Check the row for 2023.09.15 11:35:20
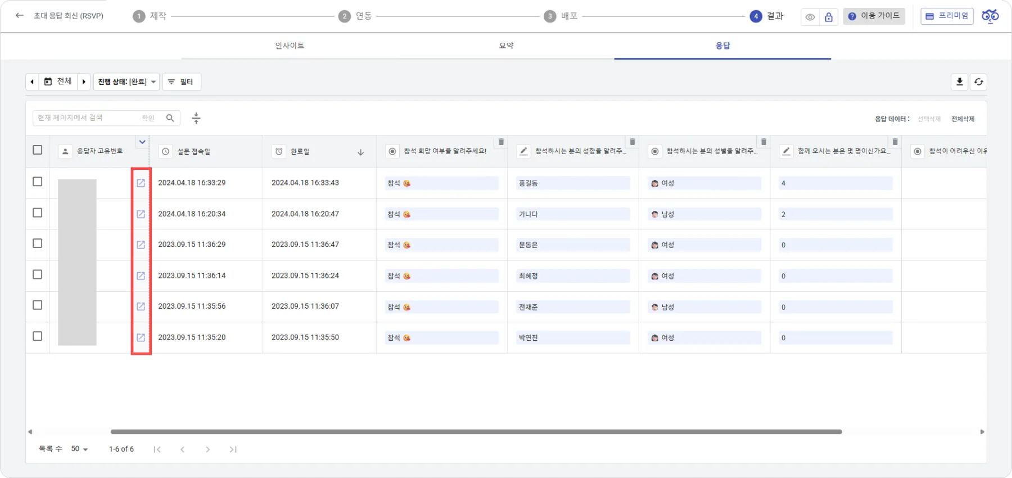 click(38, 336)
